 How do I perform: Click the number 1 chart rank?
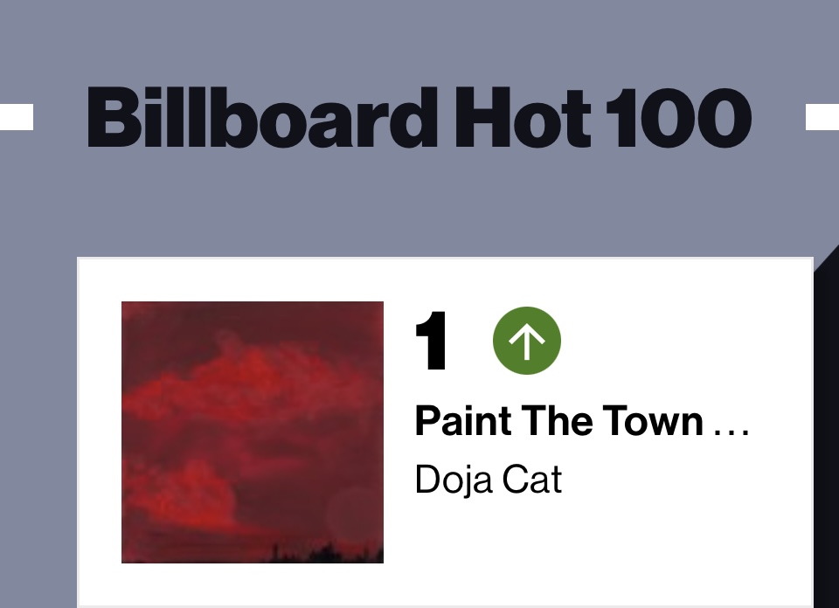pos(431,342)
